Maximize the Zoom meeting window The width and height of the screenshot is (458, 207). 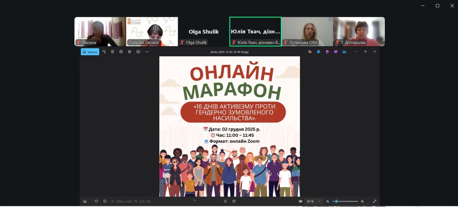click(437, 6)
